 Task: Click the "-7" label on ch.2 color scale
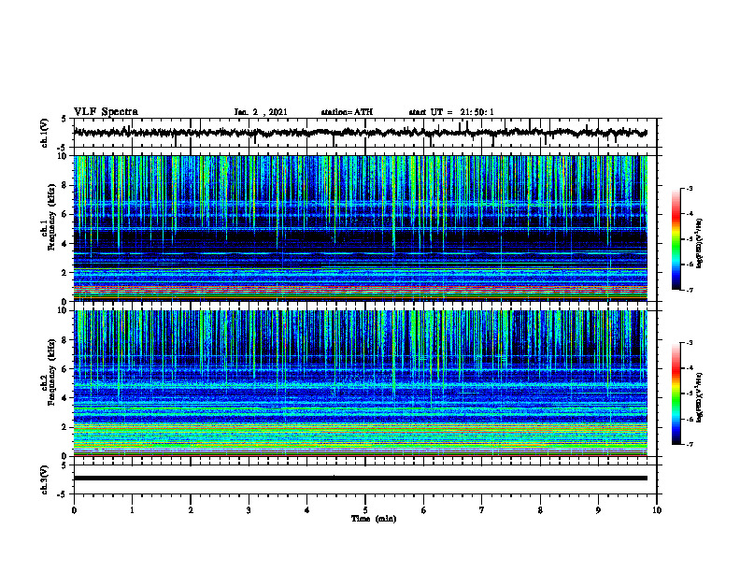pos(690,444)
